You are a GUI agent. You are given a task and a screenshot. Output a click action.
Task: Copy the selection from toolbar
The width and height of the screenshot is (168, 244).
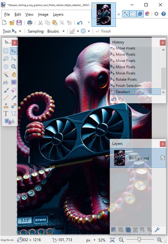click(x=47, y=23)
